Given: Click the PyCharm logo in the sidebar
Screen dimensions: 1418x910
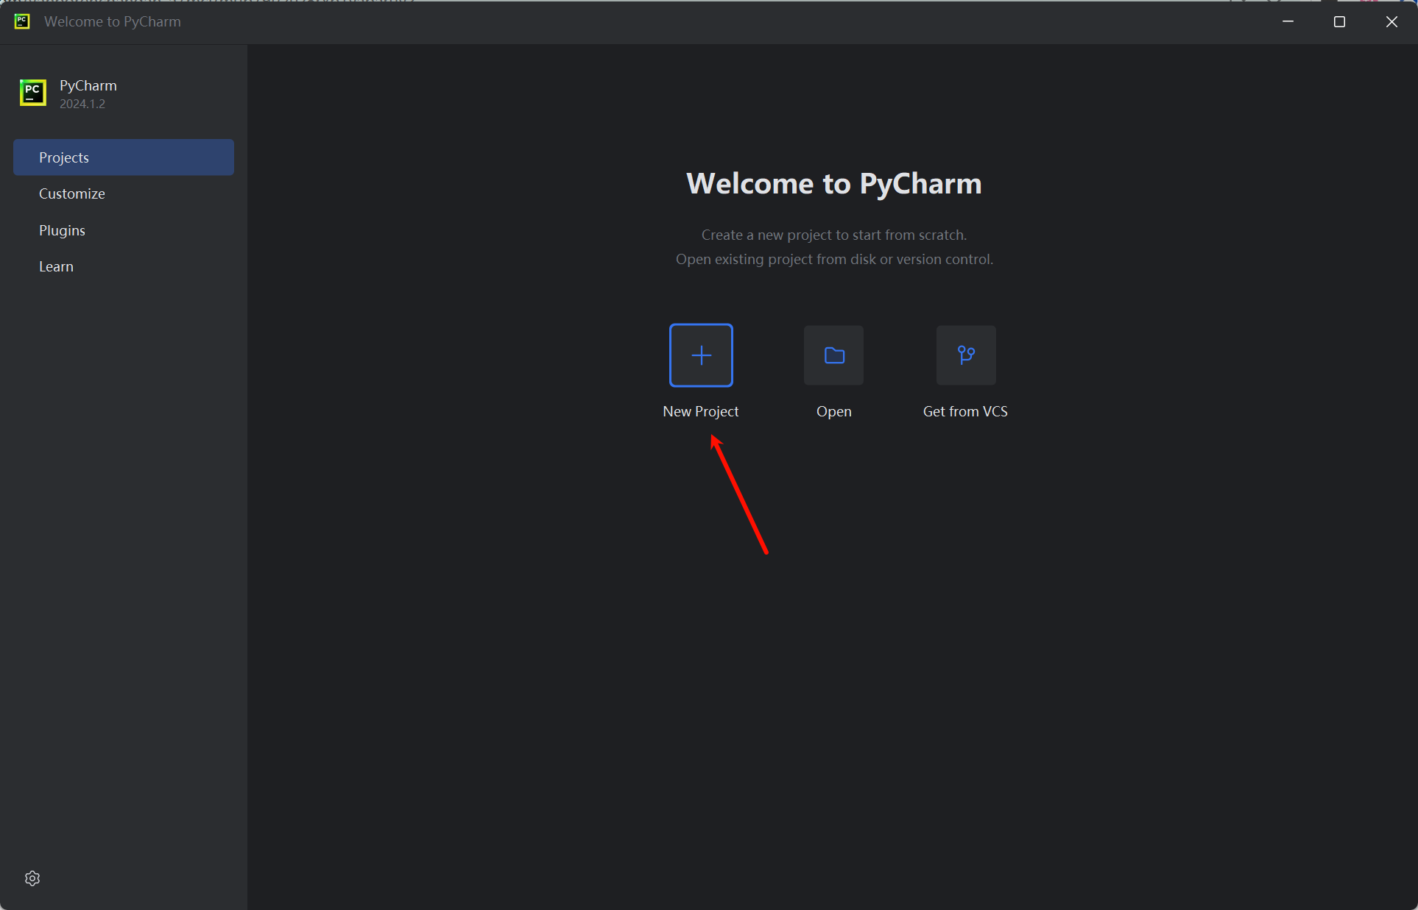Looking at the screenshot, I should (x=33, y=93).
